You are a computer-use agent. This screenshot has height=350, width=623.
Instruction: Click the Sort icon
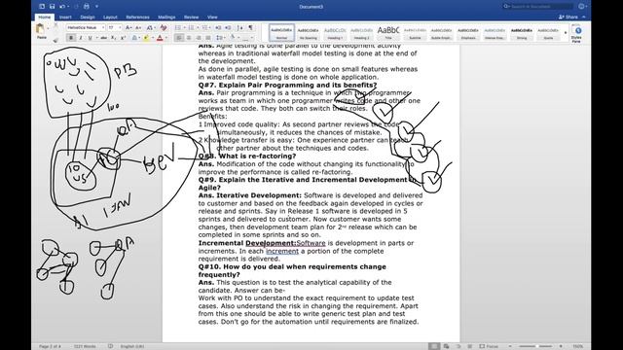click(239, 28)
